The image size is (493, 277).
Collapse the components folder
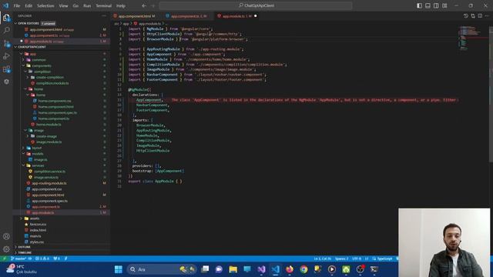[x=41, y=65]
